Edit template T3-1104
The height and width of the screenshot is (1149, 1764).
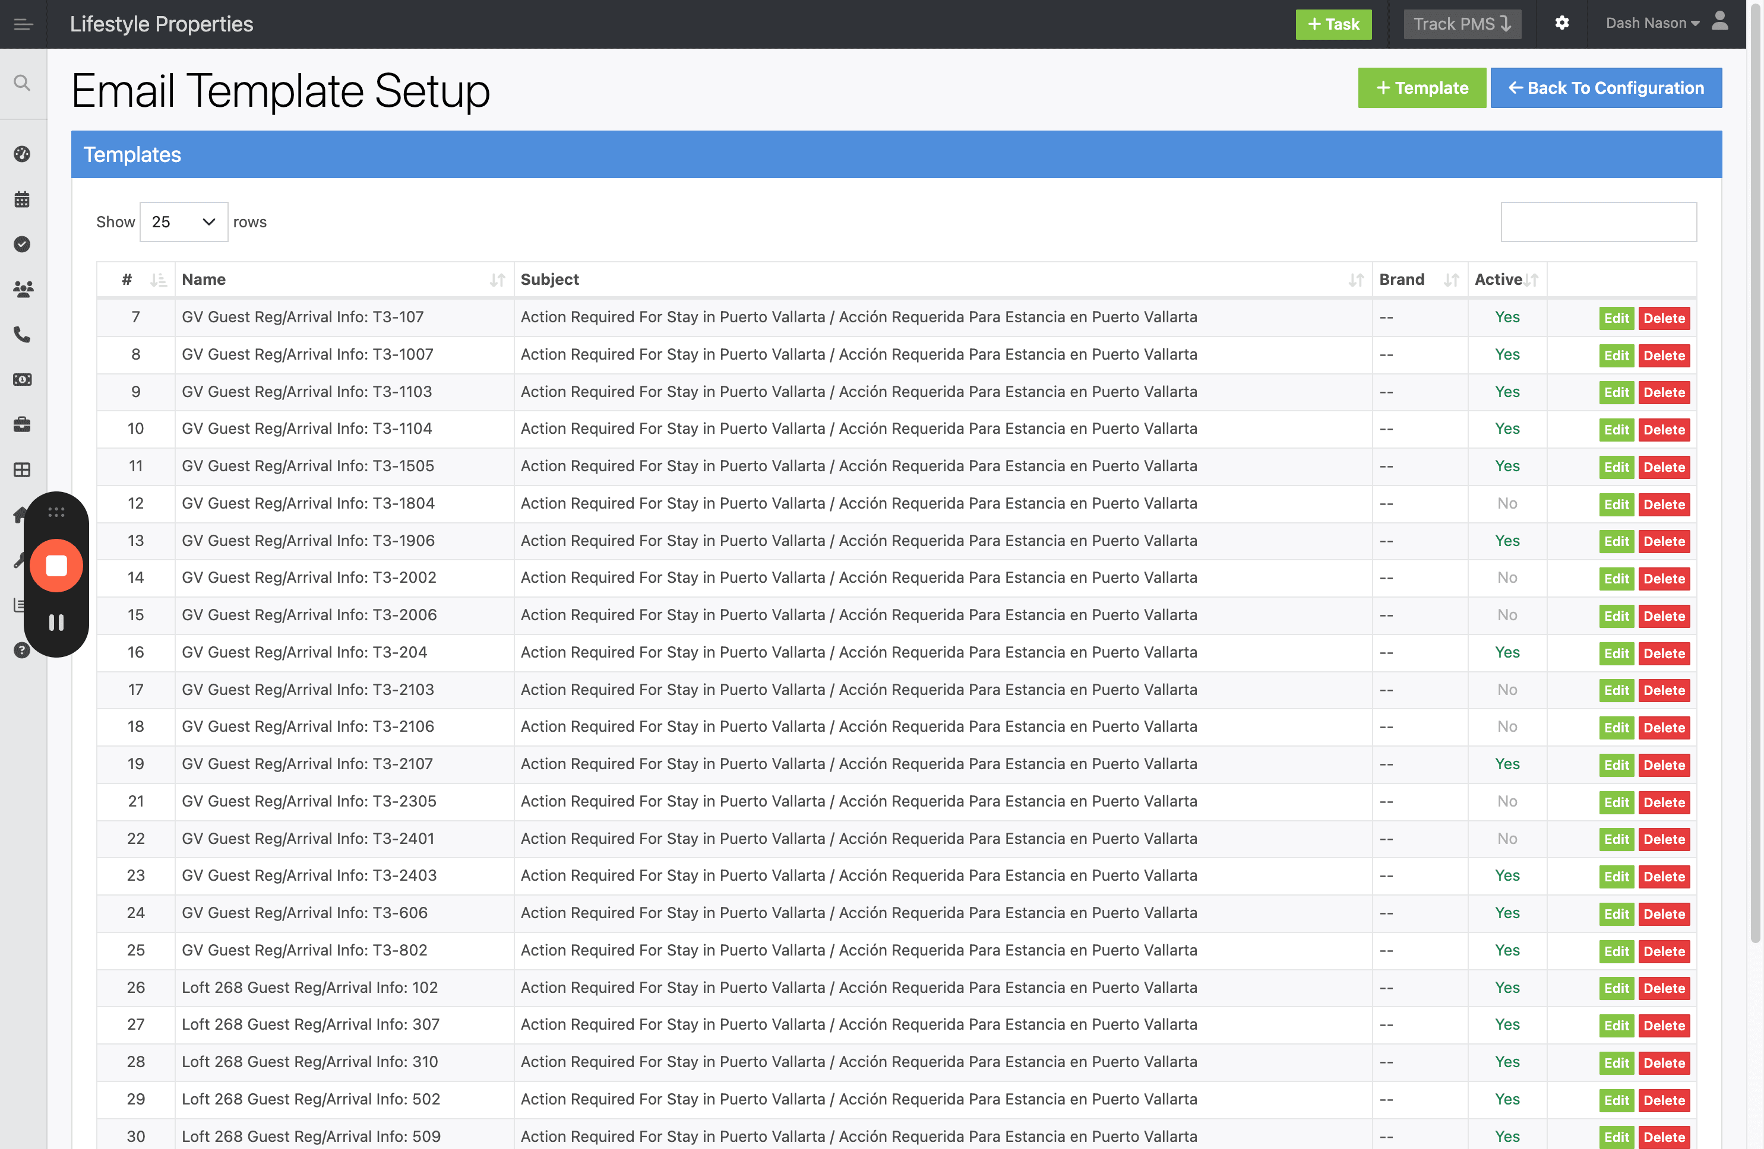(x=1616, y=430)
